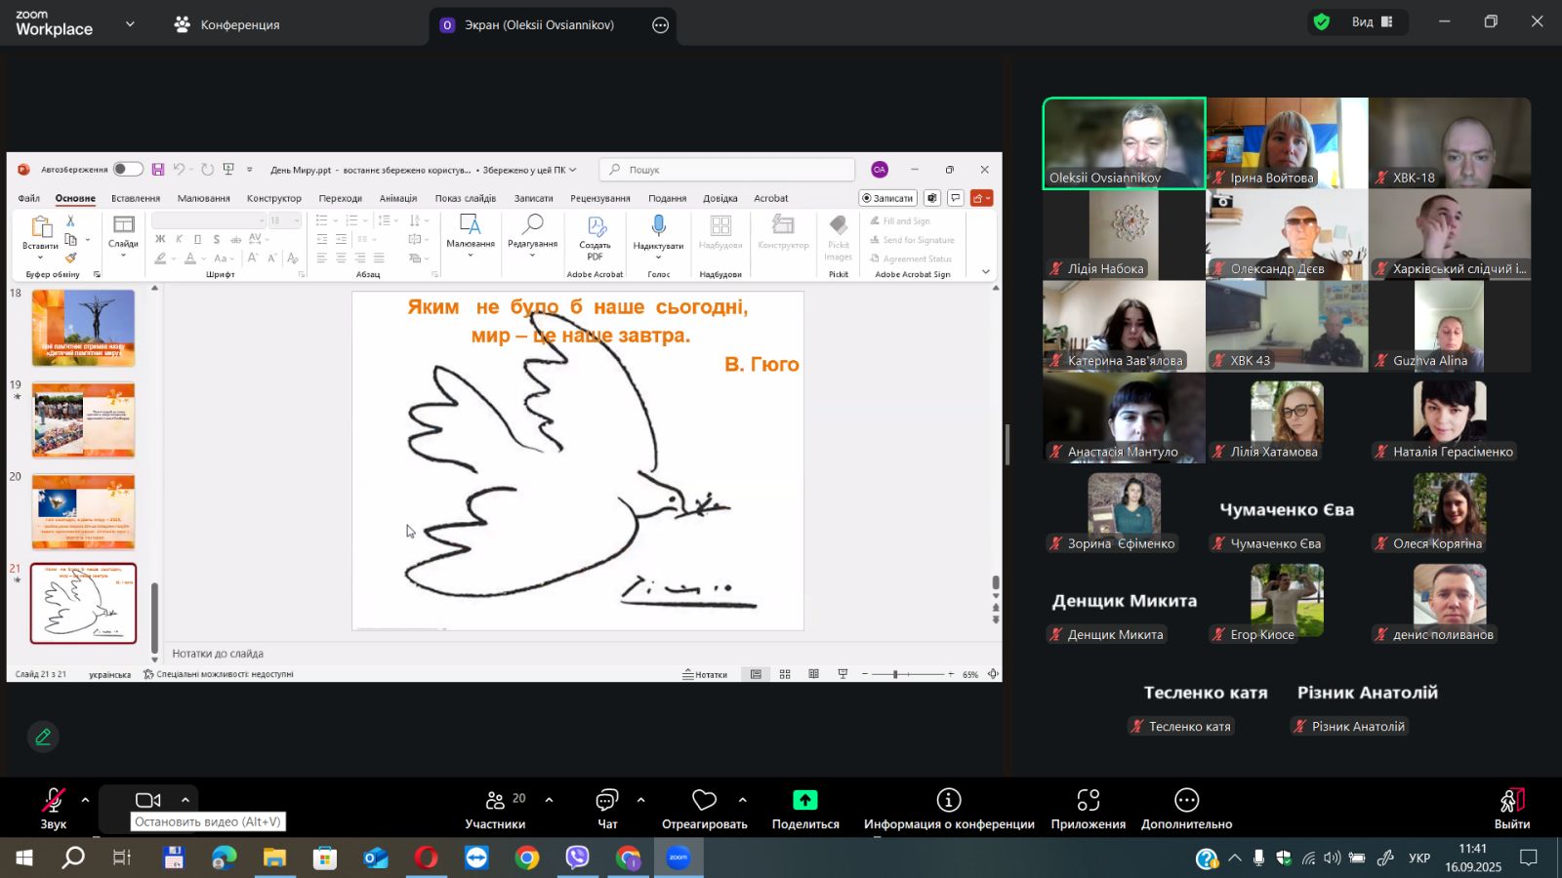Click the Undo arrow in PowerPoint
This screenshot has height=878, width=1562.
click(x=179, y=170)
